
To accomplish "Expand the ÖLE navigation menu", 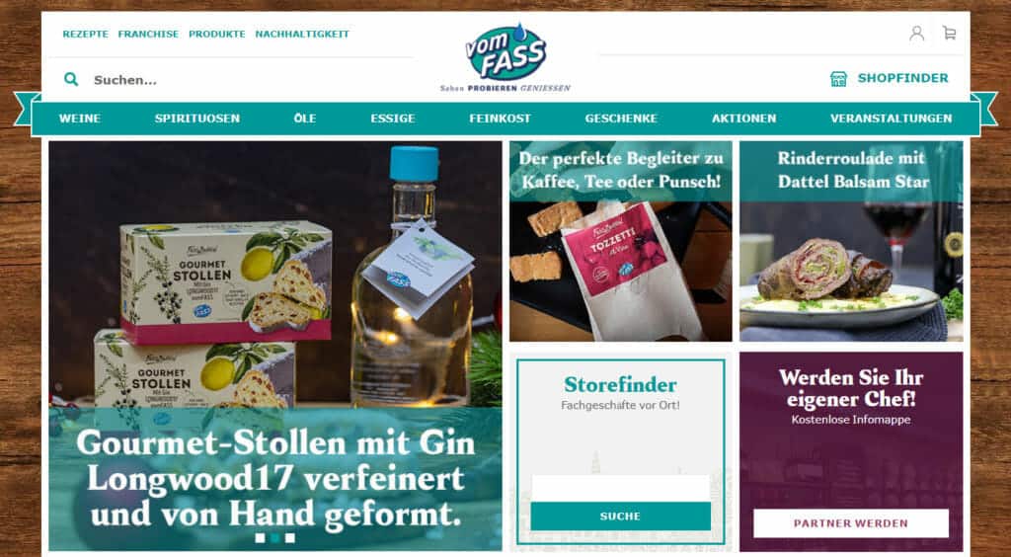I will (x=304, y=119).
